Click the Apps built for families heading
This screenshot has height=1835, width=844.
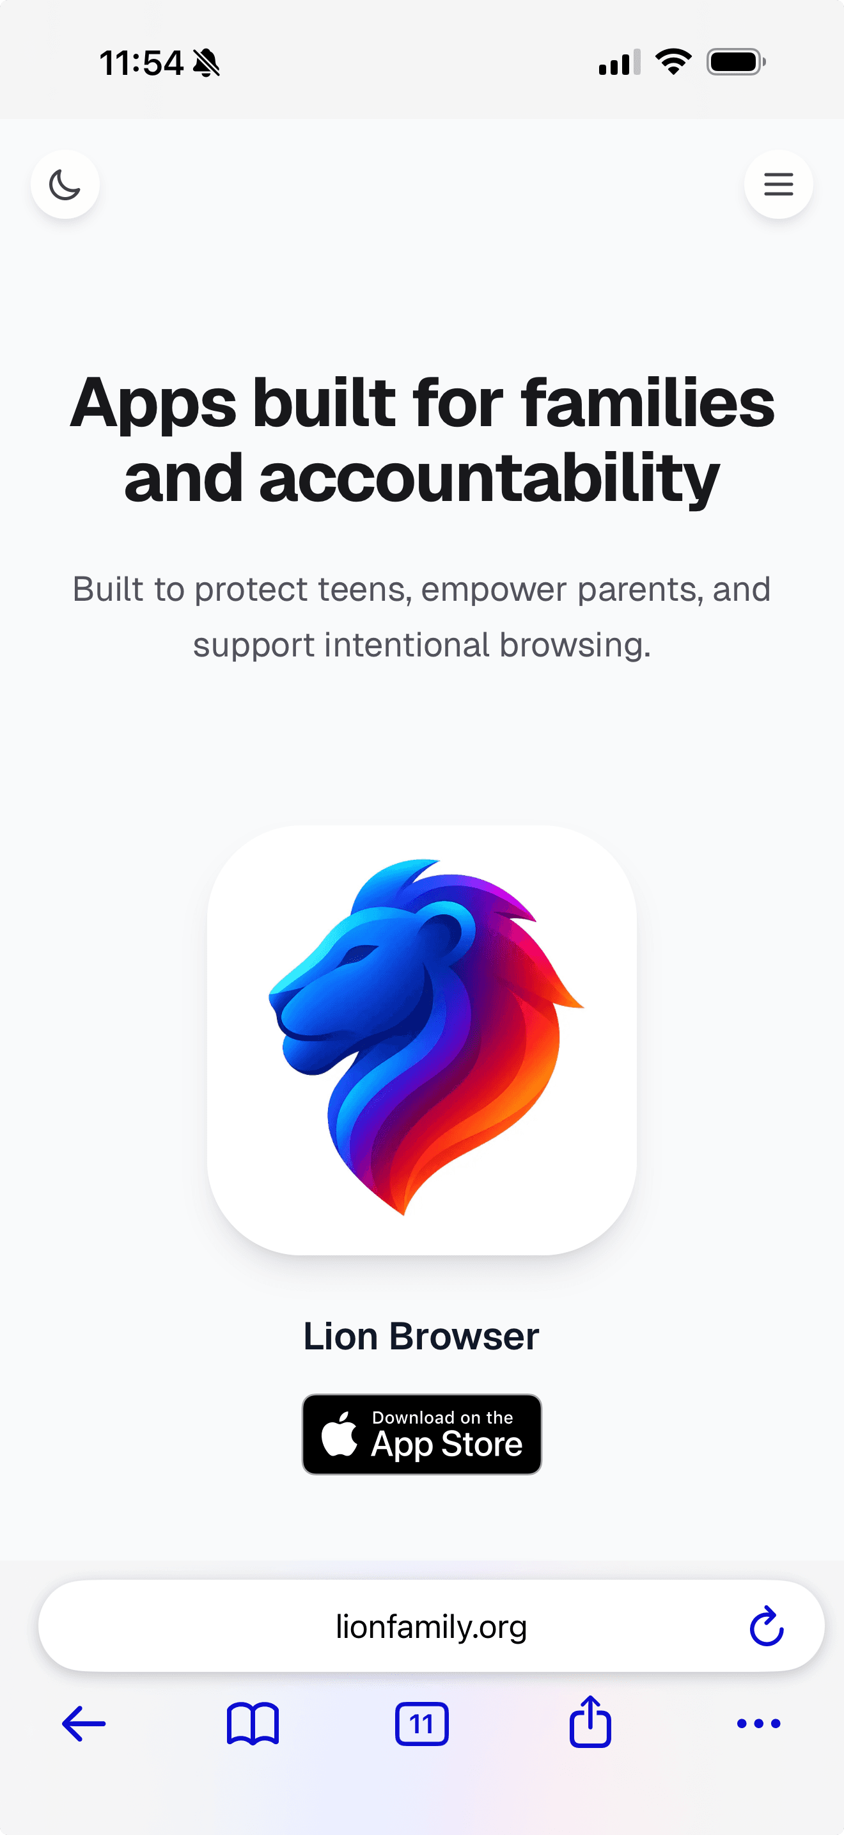tap(422, 440)
